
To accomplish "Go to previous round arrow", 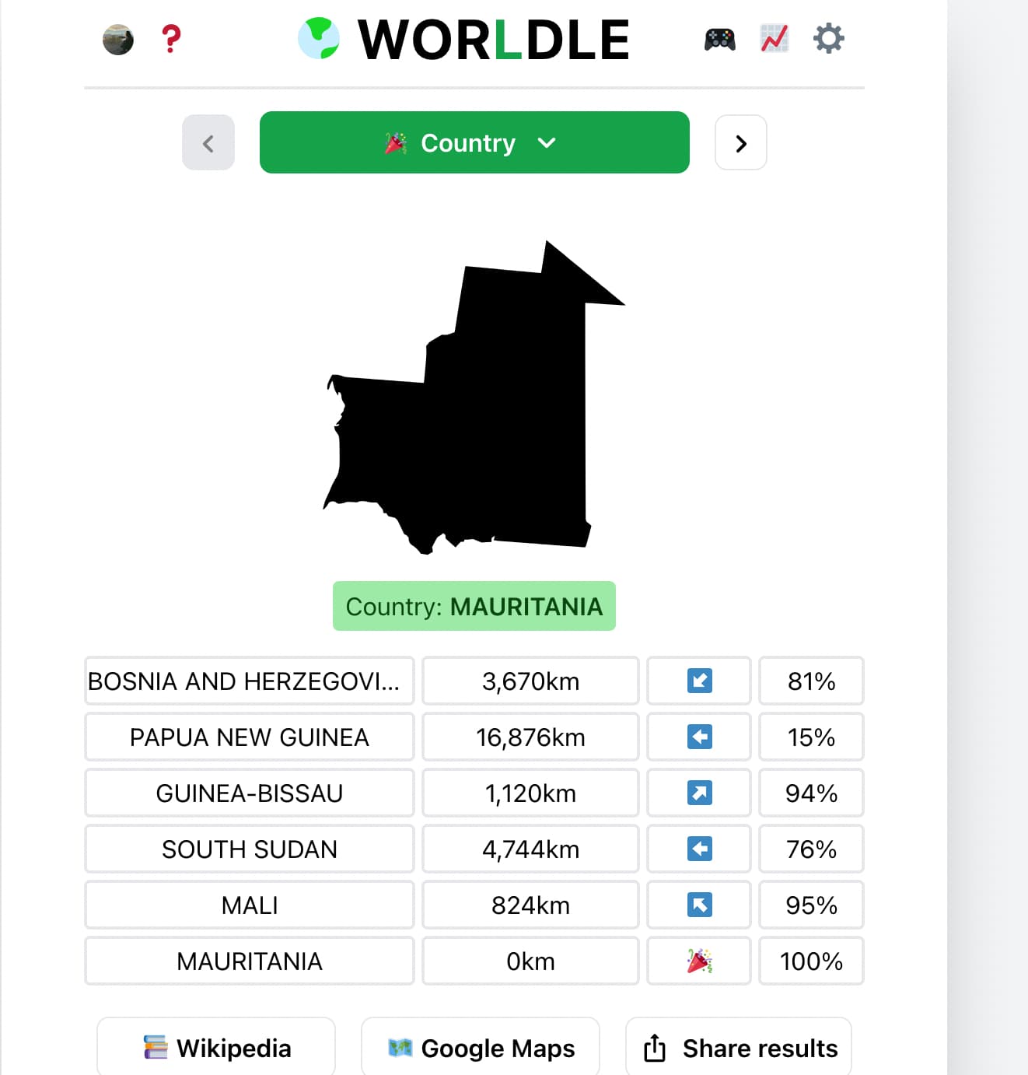I will (208, 142).
